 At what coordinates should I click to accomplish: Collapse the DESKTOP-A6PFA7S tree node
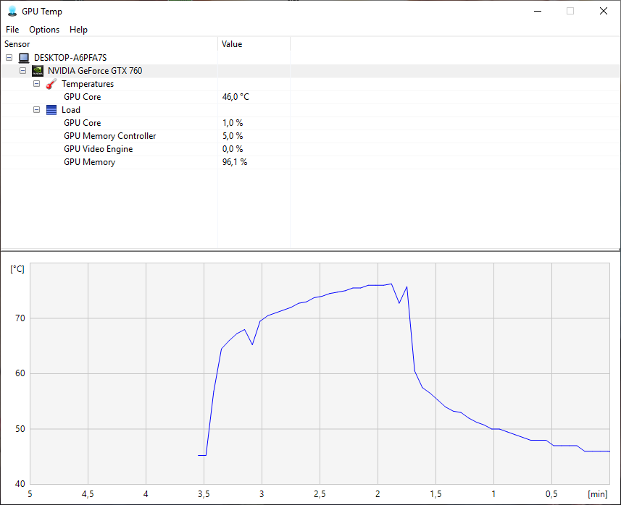pos(9,58)
